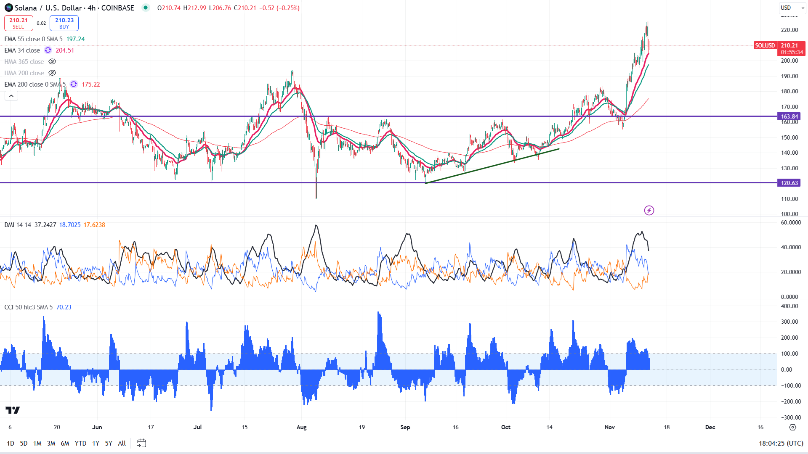Viewport: 808px width, 454px height.
Task: Click the 210.21 SELL button
Action: point(19,23)
